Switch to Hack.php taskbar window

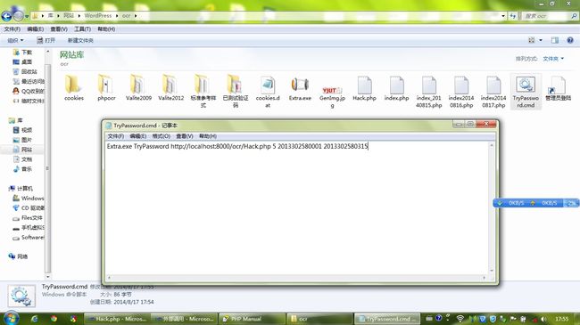(117, 319)
